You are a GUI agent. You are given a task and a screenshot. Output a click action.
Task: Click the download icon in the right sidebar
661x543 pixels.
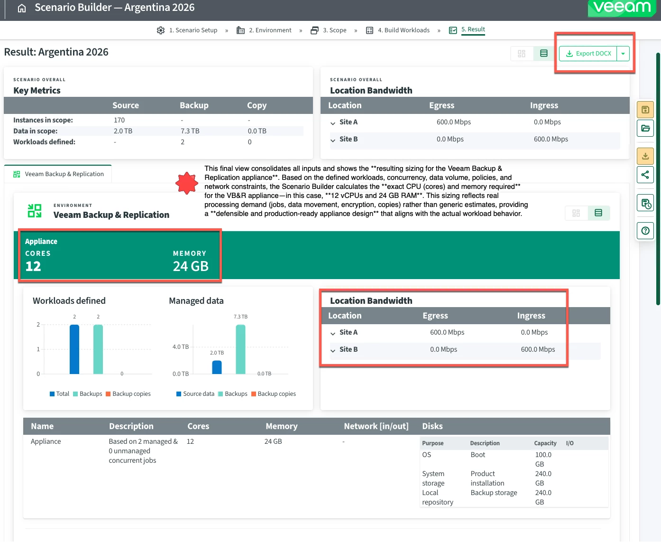tap(645, 156)
